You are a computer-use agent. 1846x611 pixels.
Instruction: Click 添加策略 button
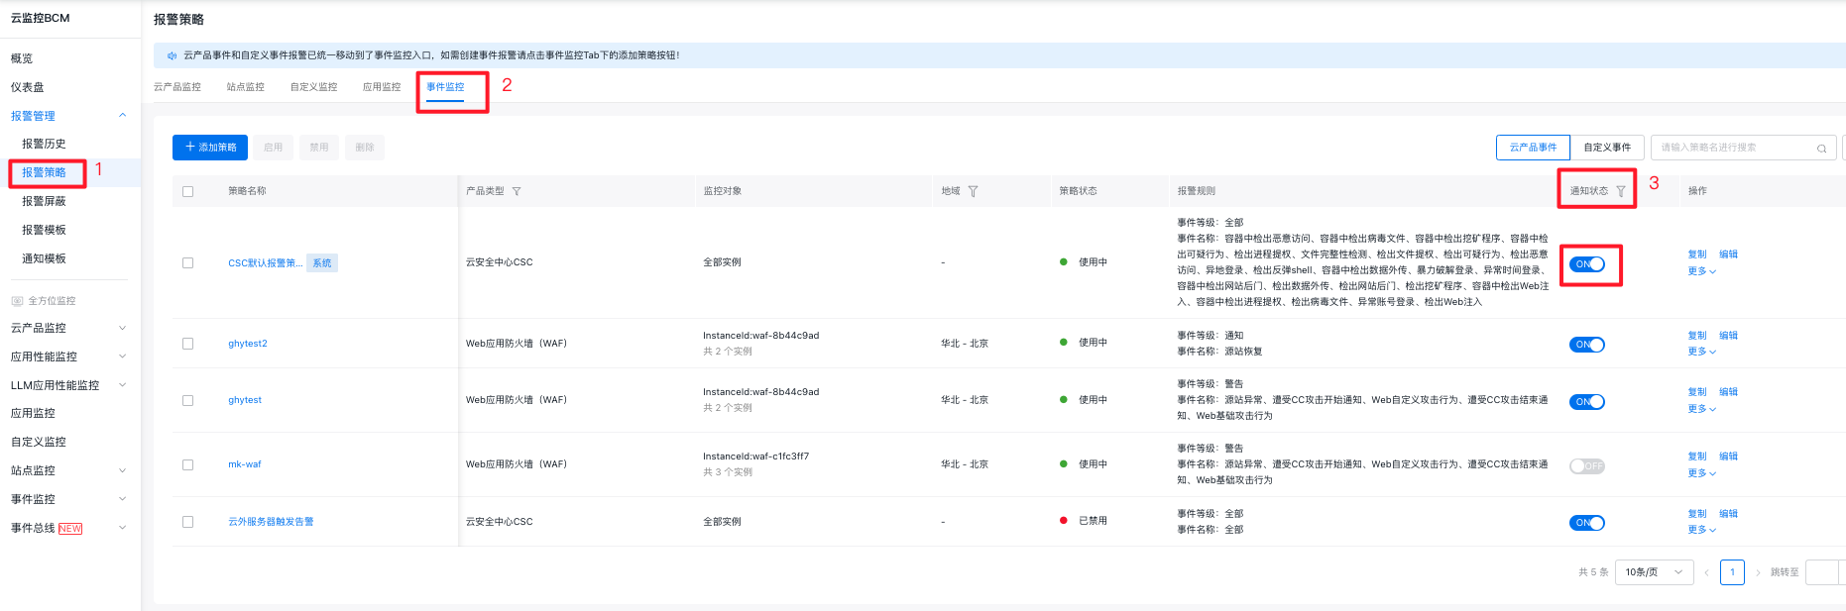(210, 148)
